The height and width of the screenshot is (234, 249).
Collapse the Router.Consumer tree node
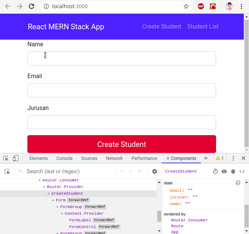(40, 180)
